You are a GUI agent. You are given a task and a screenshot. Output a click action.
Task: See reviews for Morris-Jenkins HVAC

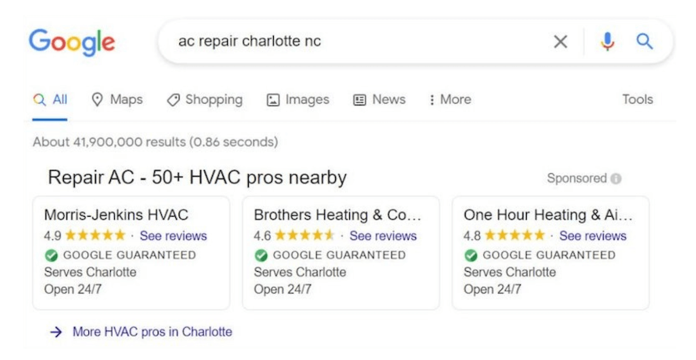coord(173,236)
